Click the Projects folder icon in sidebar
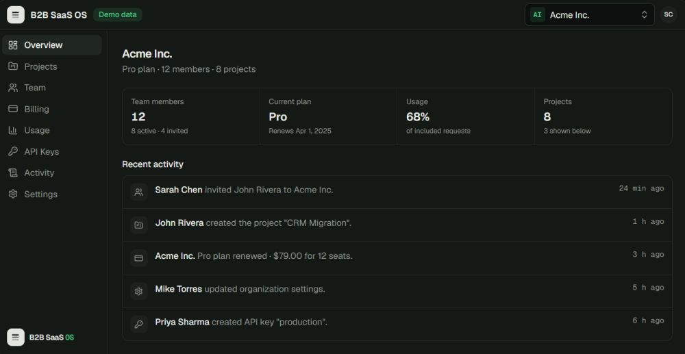The image size is (685, 354). (13, 66)
